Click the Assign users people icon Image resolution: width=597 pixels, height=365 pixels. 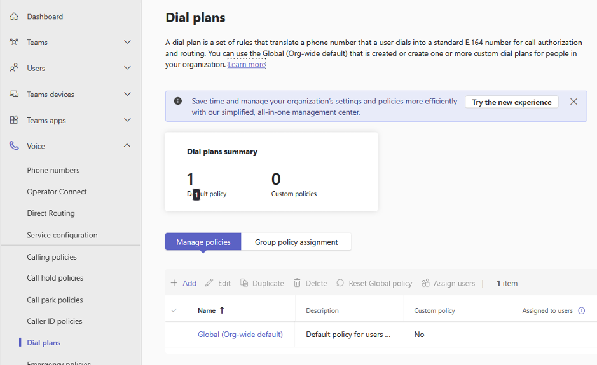click(426, 283)
